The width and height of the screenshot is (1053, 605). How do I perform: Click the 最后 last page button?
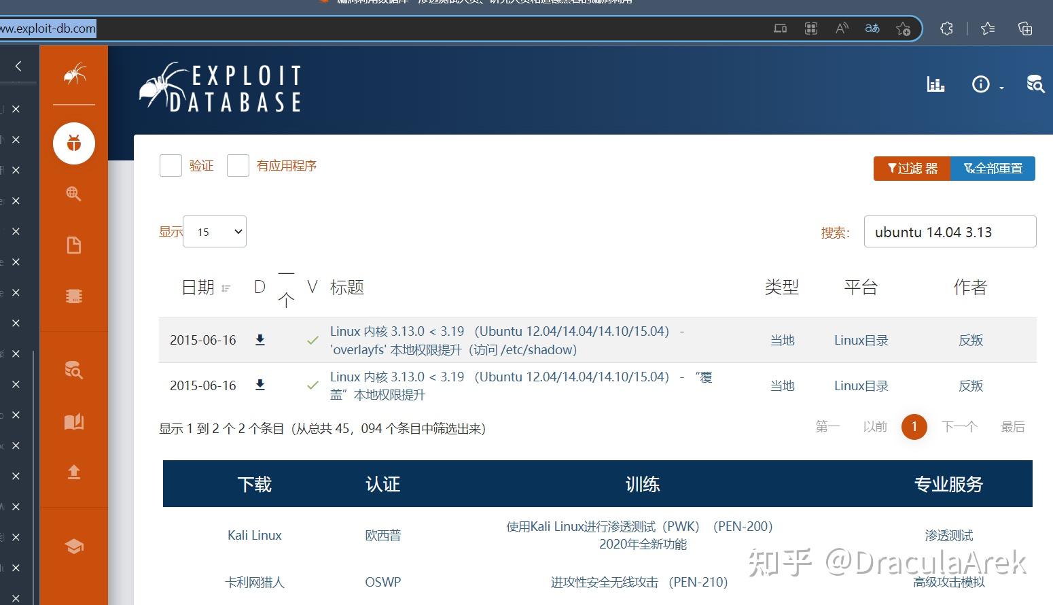[x=1013, y=427]
